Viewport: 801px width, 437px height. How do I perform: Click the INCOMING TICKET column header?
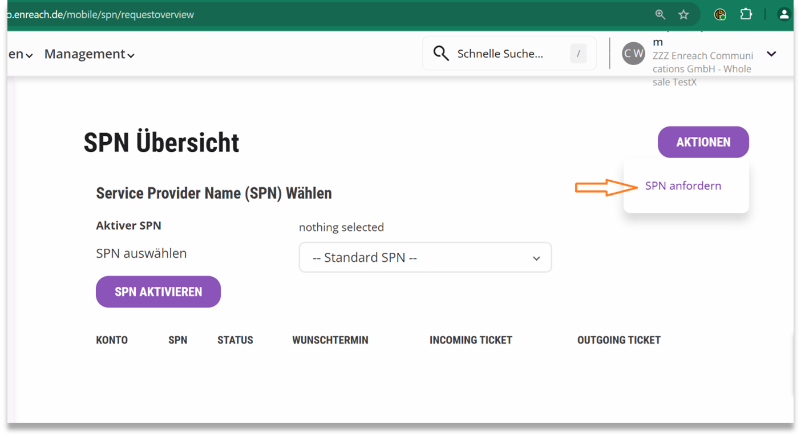coord(471,340)
